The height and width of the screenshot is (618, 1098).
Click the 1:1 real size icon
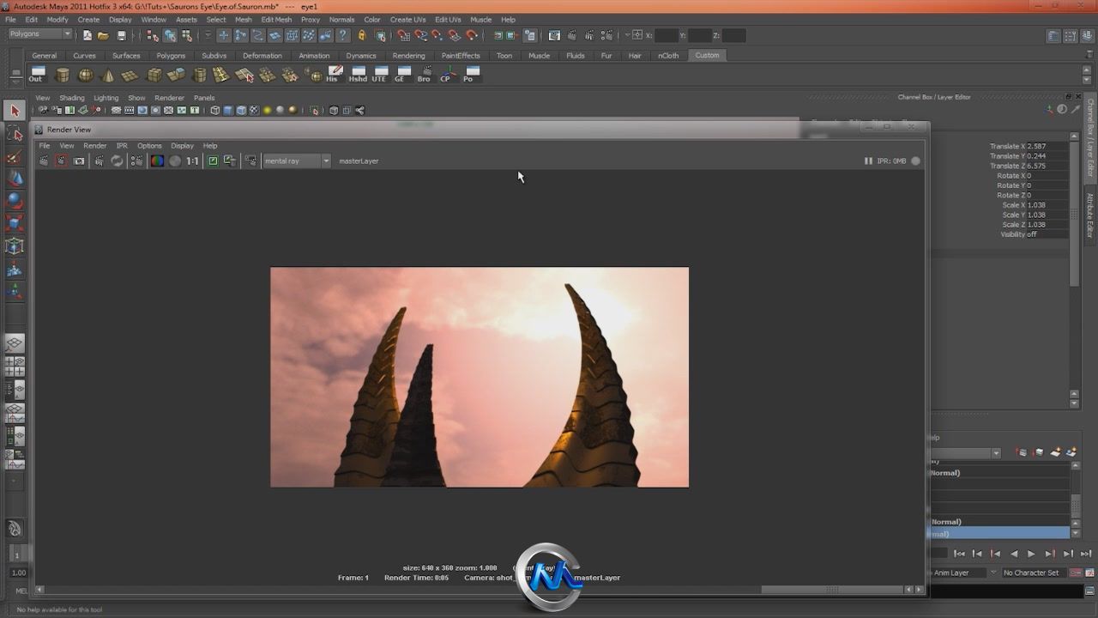click(x=192, y=161)
